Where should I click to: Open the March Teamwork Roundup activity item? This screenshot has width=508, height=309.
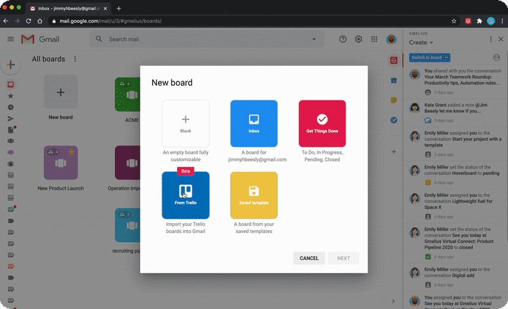tap(455, 81)
